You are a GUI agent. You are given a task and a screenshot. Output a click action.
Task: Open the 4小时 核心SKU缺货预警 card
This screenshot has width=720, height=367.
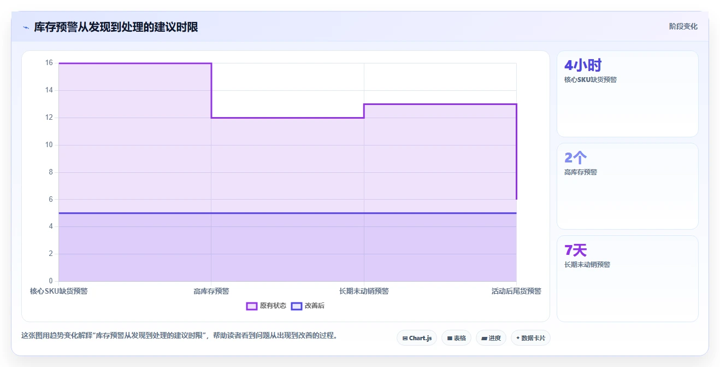coord(628,94)
